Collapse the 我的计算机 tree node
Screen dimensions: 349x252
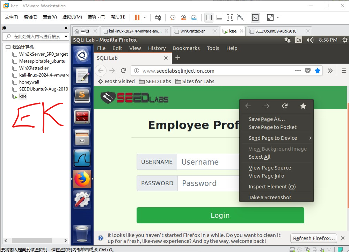[x=3, y=47]
